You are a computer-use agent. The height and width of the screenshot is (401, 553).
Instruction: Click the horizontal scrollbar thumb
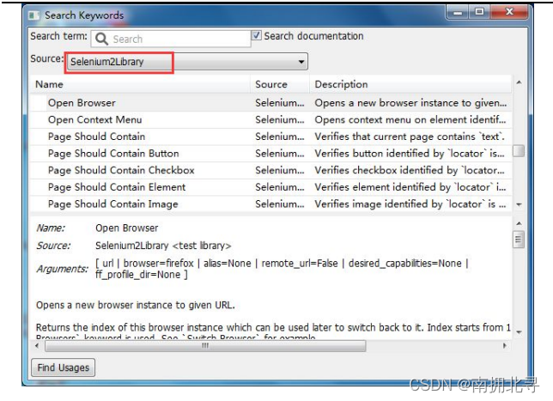click(205, 346)
